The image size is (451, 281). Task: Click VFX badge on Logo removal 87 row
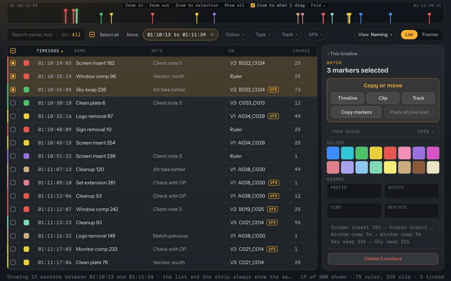pyautogui.click(x=273, y=116)
